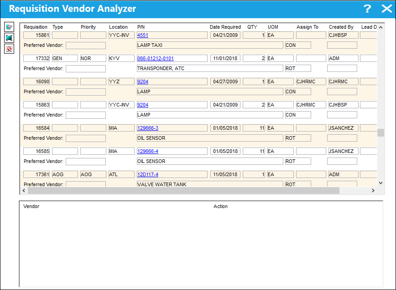Click the ATL location field
Screen dimensions: 396x290
click(x=121, y=174)
